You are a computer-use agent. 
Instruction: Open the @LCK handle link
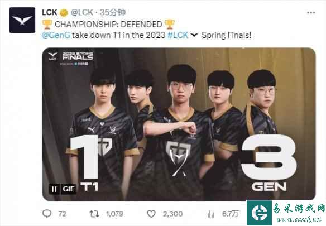click(x=82, y=12)
